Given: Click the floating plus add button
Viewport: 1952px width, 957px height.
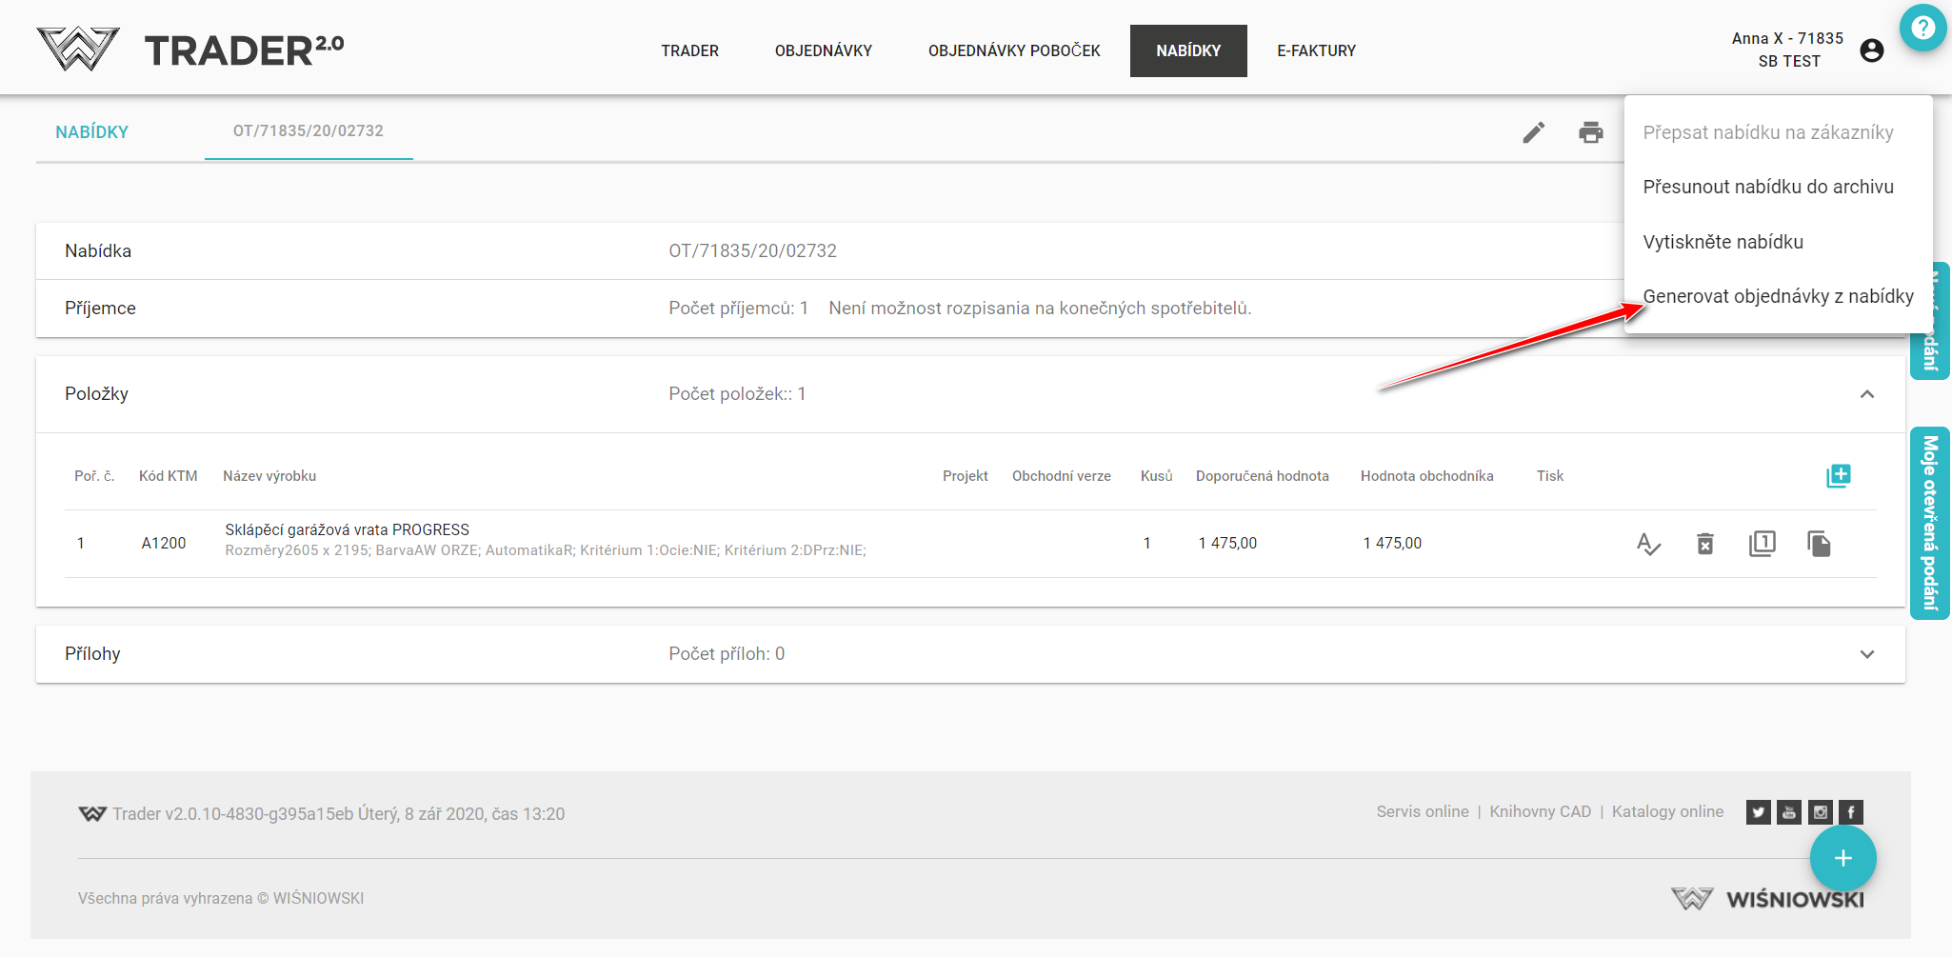Looking at the screenshot, I should click(1842, 858).
